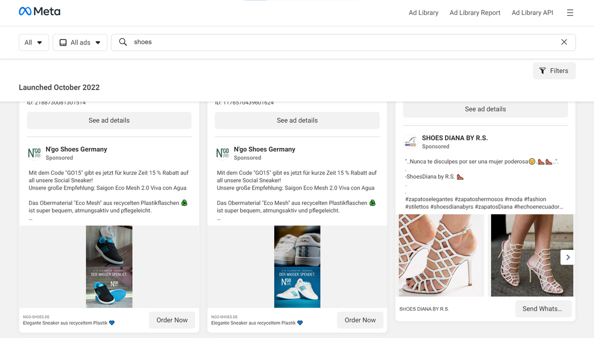Viewport: 594px width, 338px height.
Task: Open the All country dropdown
Action: coord(33,42)
